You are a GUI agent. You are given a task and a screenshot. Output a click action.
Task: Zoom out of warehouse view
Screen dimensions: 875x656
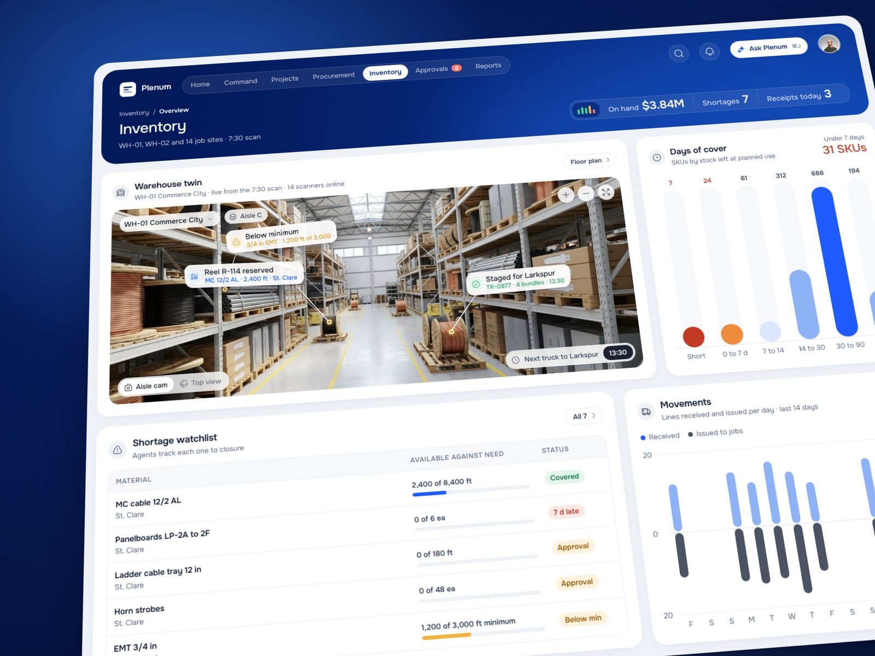click(586, 193)
